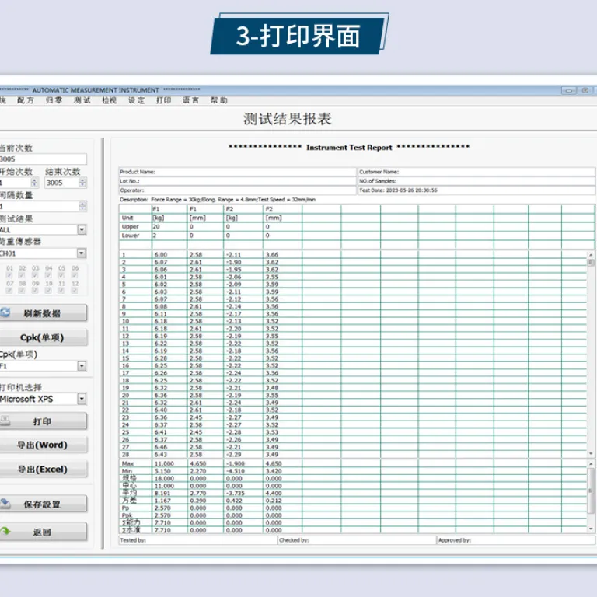Open the 测试结果 ALL dropdown
Screen dimensions: 597x597
[82, 229]
